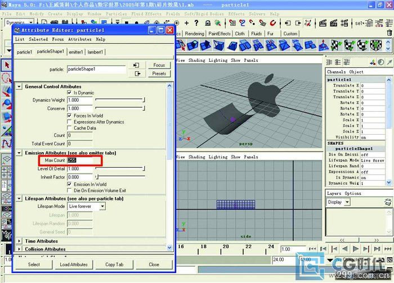Collapse General Control Attributes section
Viewport: 394px width, 283px height.
point(19,86)
